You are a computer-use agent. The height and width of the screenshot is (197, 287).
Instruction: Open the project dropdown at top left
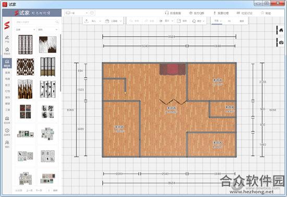77,13
